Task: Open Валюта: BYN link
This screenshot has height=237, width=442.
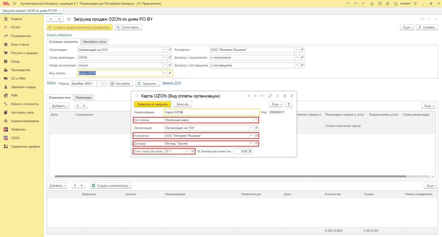Action: click(172, 83)
